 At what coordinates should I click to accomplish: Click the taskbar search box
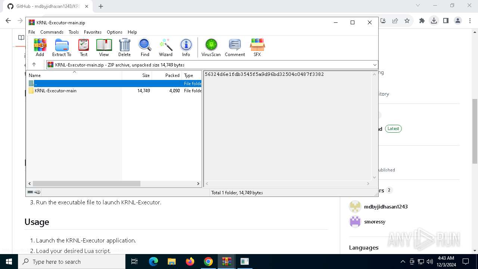click(72, 262)
